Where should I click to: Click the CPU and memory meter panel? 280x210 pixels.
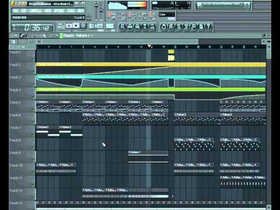tap(171, 5)
